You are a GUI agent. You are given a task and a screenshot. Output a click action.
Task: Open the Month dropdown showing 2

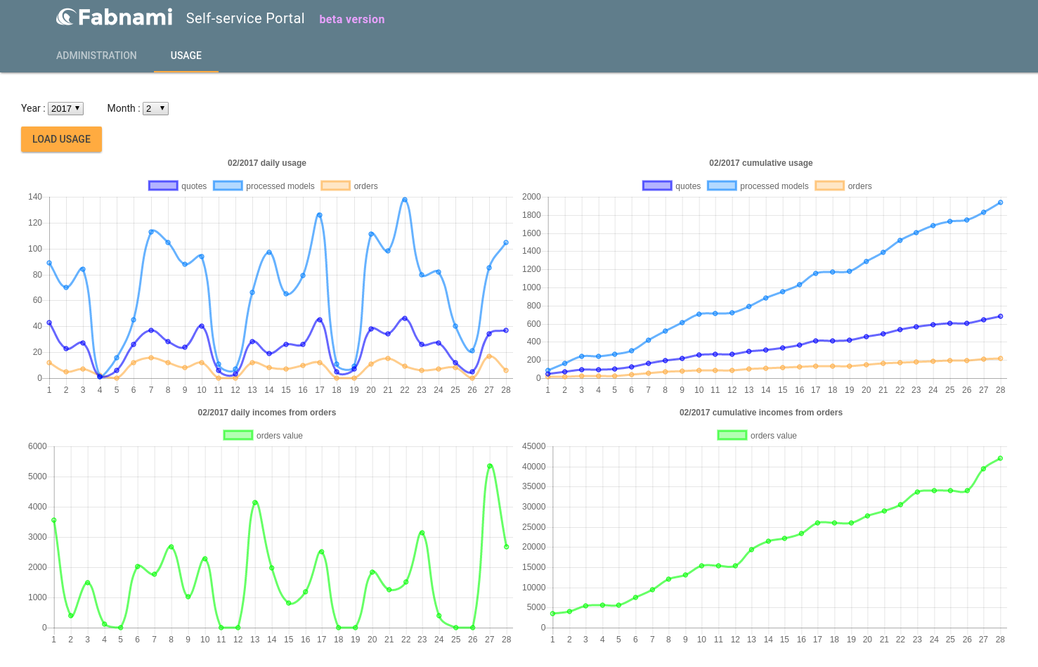click(155, 108)
